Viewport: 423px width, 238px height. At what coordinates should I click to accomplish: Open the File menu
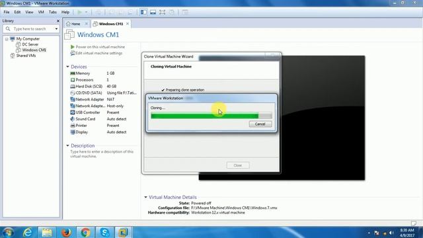pos(7,12)
